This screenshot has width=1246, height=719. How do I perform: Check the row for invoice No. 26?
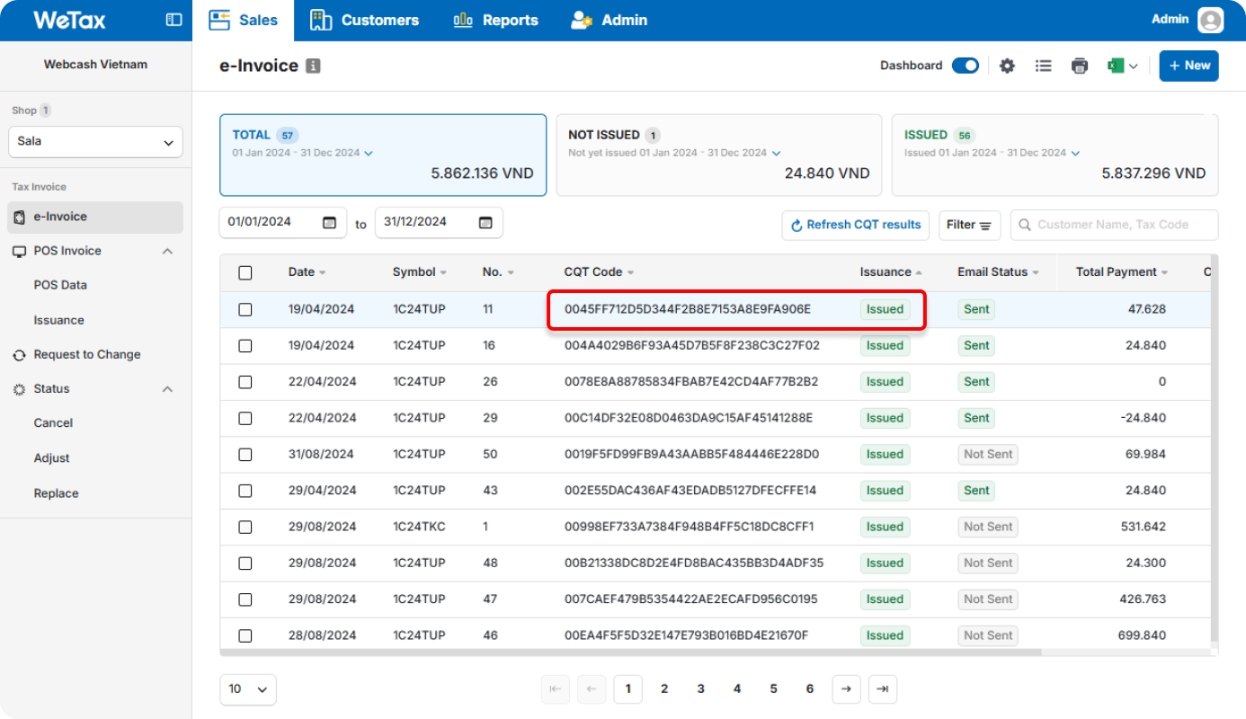[245, 382]
